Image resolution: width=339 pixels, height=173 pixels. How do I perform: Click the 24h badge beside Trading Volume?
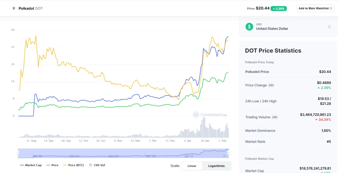pyautogui.click(x=274, y=117)
